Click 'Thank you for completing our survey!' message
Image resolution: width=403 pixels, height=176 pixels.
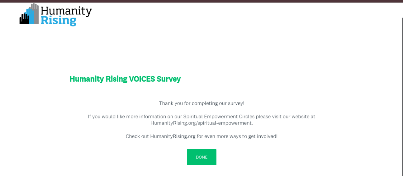201,103
